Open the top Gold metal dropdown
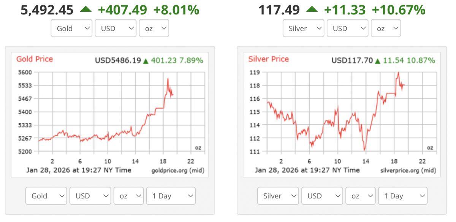456x222 pixels. [71, 29]
